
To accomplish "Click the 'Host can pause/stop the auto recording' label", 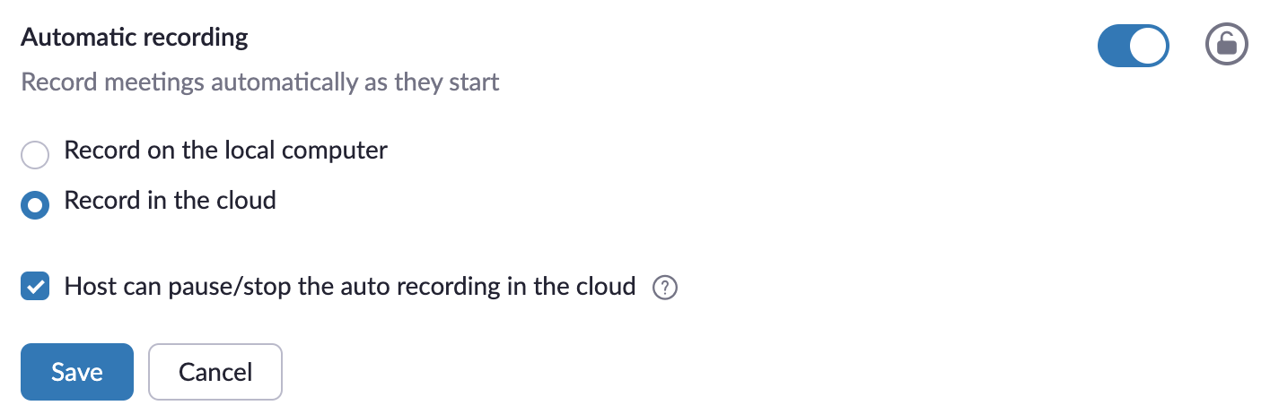I will pyautogui.click(x=350, y=288).
